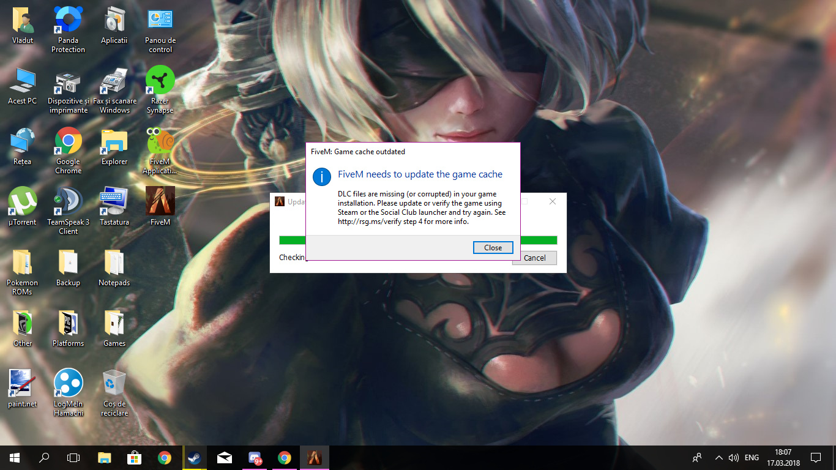Open the Backup folder
836x470 pixels.
click(x=68, y=268)
